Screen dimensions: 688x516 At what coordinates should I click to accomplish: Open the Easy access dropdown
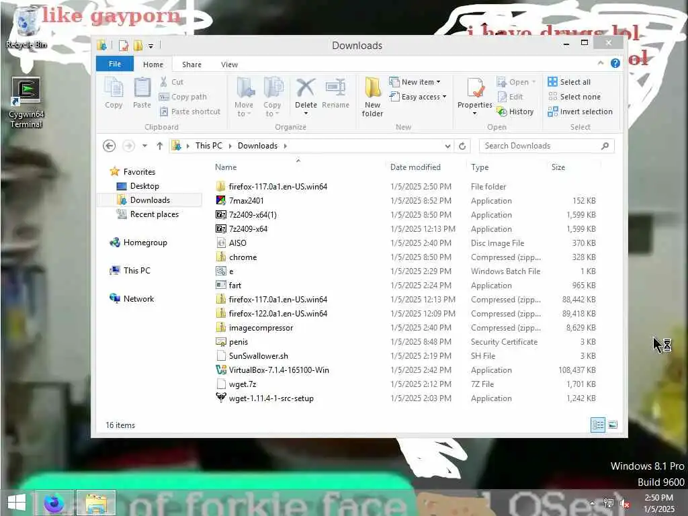[x=418, y=97]
